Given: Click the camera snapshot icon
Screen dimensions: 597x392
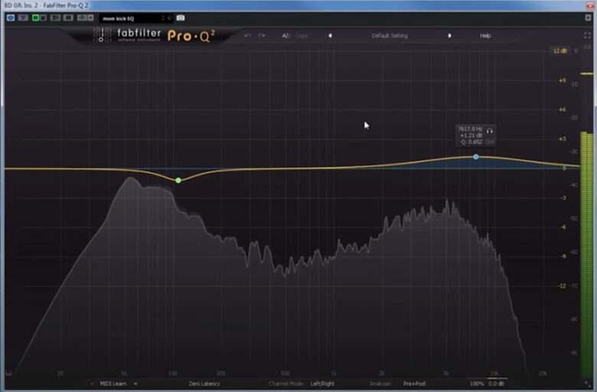Looking at the screenshot, I should click(181, 18).
